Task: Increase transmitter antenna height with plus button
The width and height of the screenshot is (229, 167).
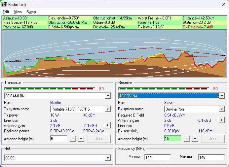Action: [x=81, y=138]
